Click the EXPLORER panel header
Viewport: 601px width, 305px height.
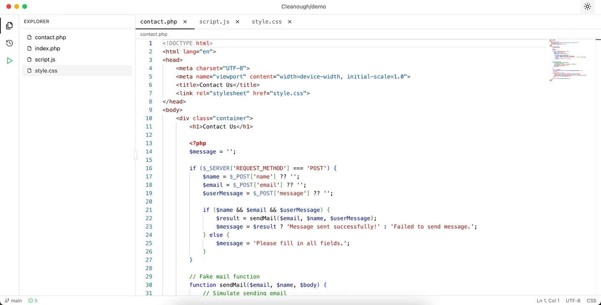36,21
